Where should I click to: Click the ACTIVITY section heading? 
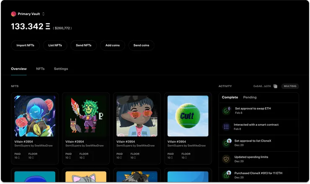pyautogui.click(x=225, y=86)
